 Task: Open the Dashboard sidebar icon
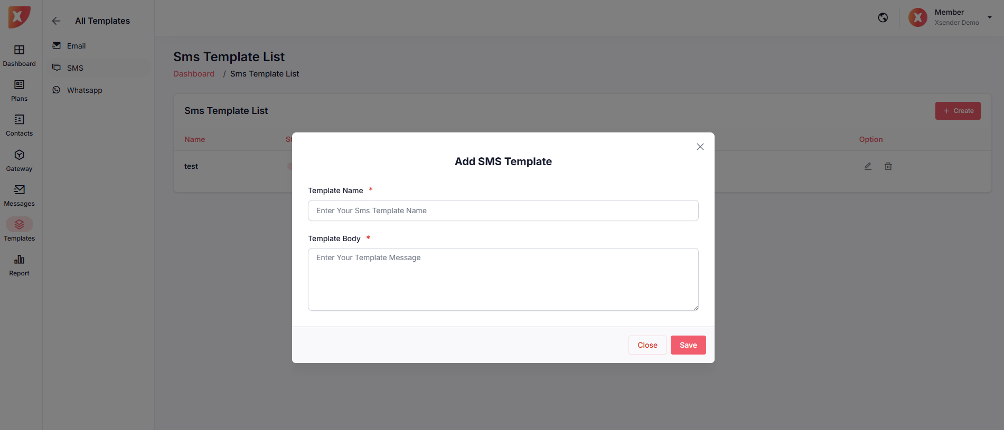point(20,55)
